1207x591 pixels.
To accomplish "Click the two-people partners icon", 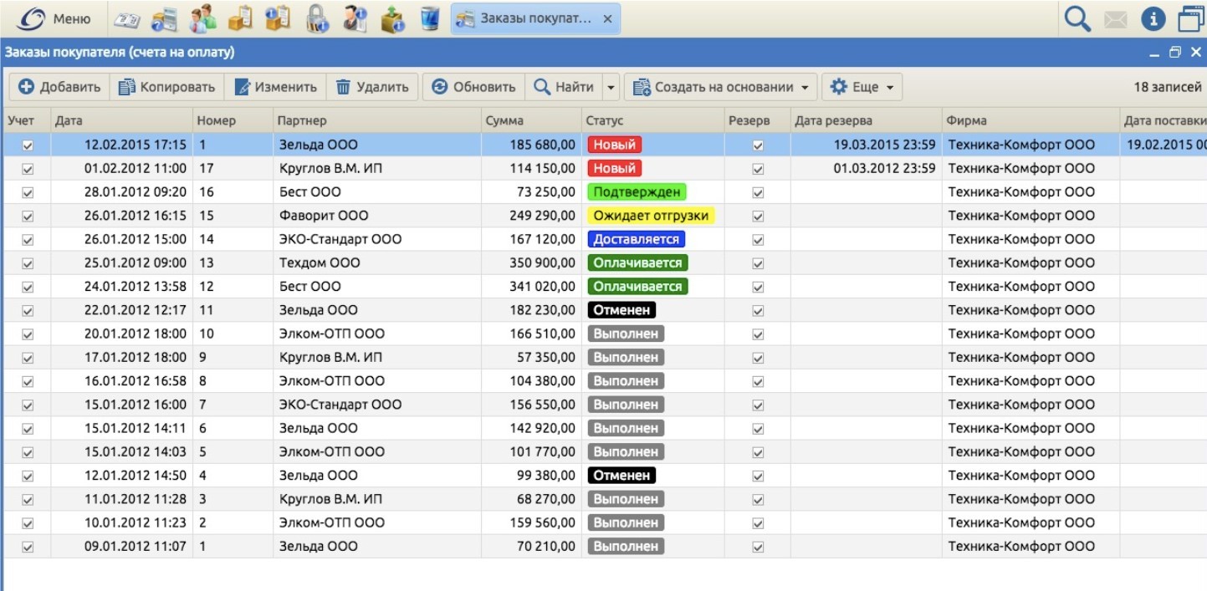I will click(x=202, y=18).
